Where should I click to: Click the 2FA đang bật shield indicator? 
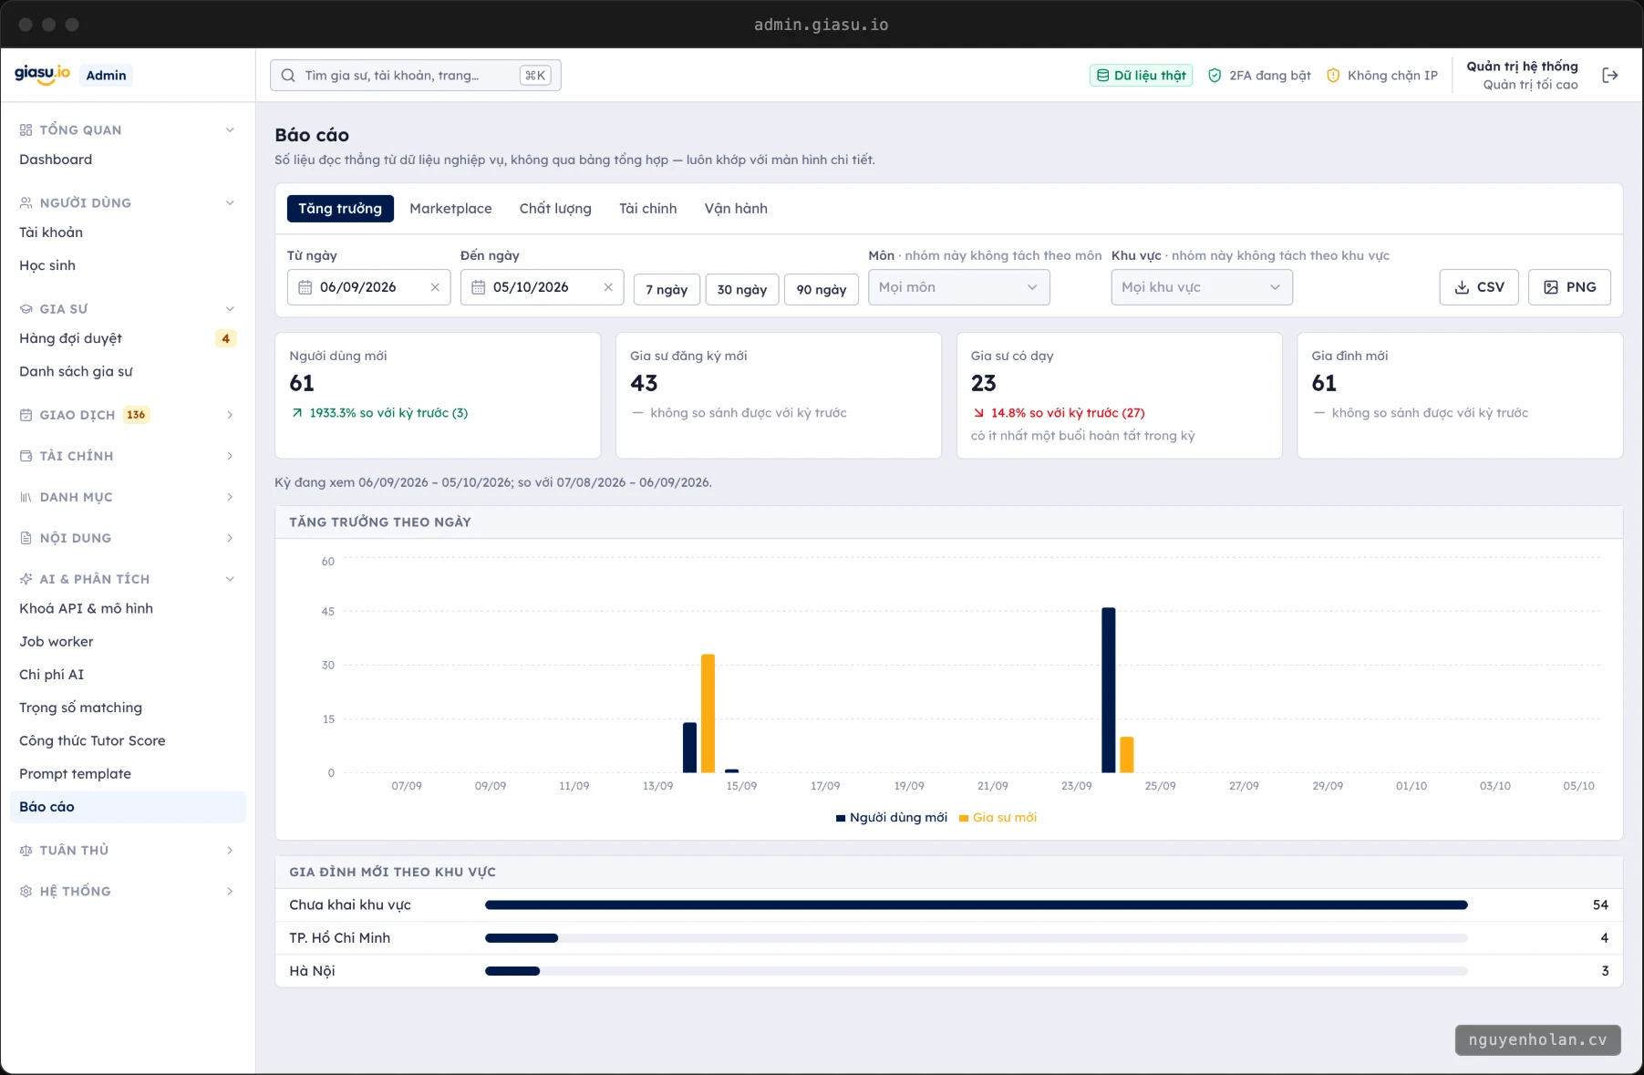[1259, 76]
